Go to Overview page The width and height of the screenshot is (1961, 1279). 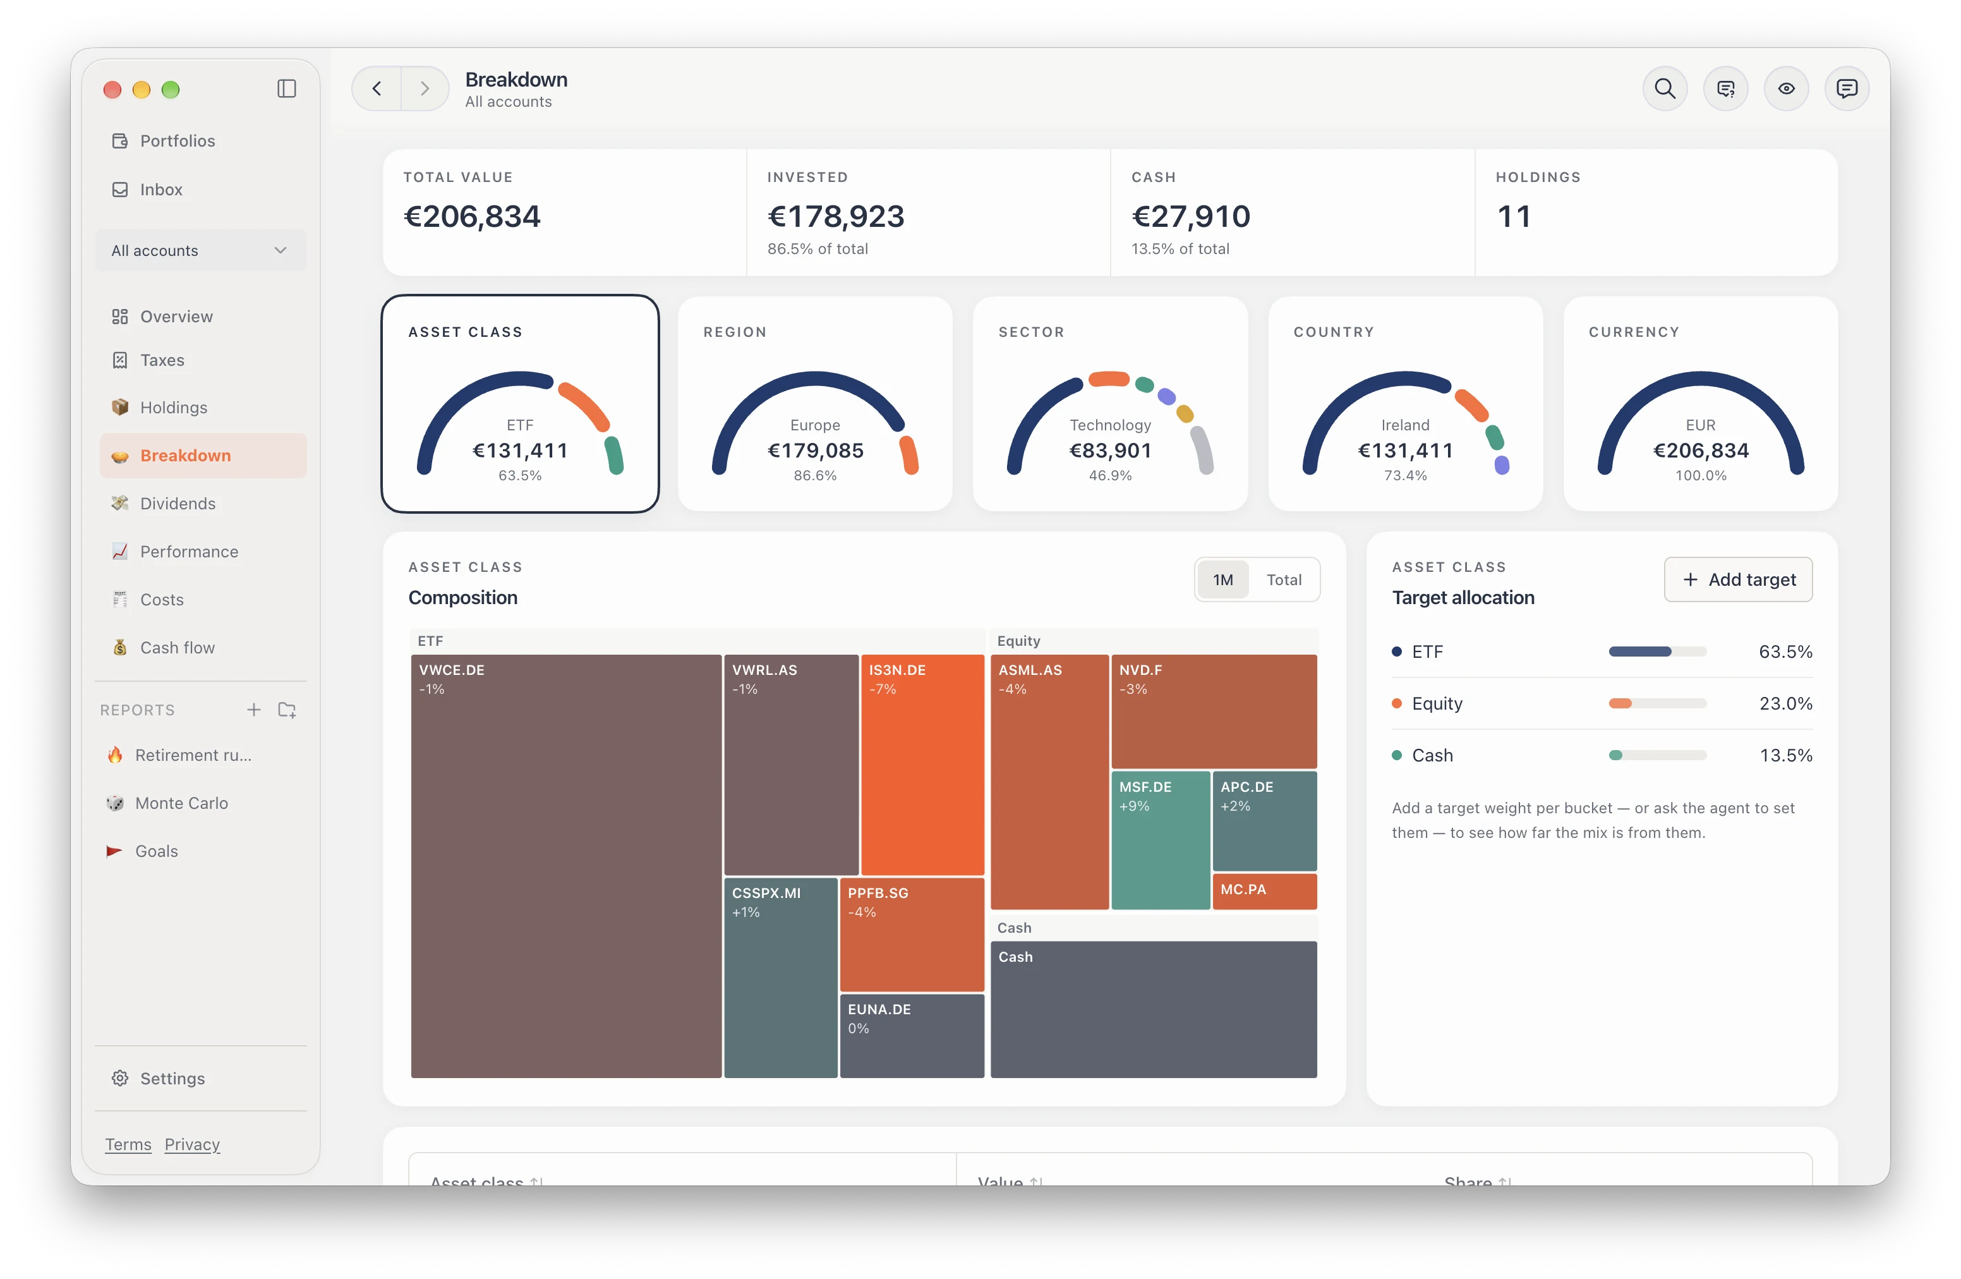coord(201,317)
